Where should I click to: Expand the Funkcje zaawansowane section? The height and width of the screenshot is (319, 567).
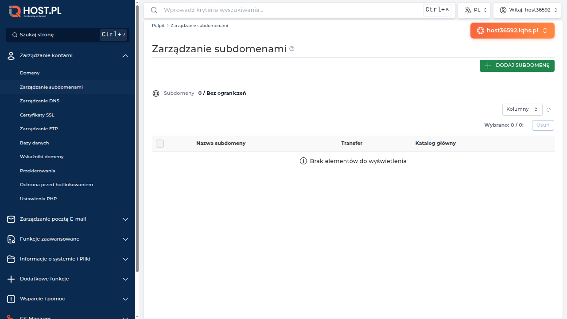click(125, 239)
